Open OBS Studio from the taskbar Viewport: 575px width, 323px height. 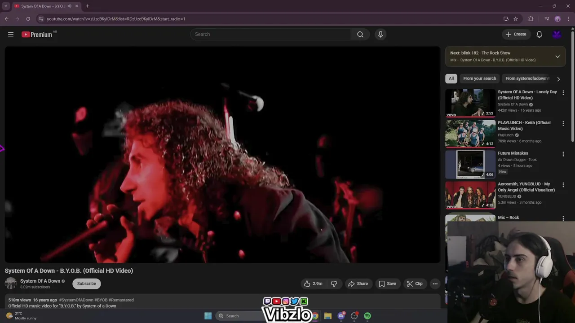[354, 316]
